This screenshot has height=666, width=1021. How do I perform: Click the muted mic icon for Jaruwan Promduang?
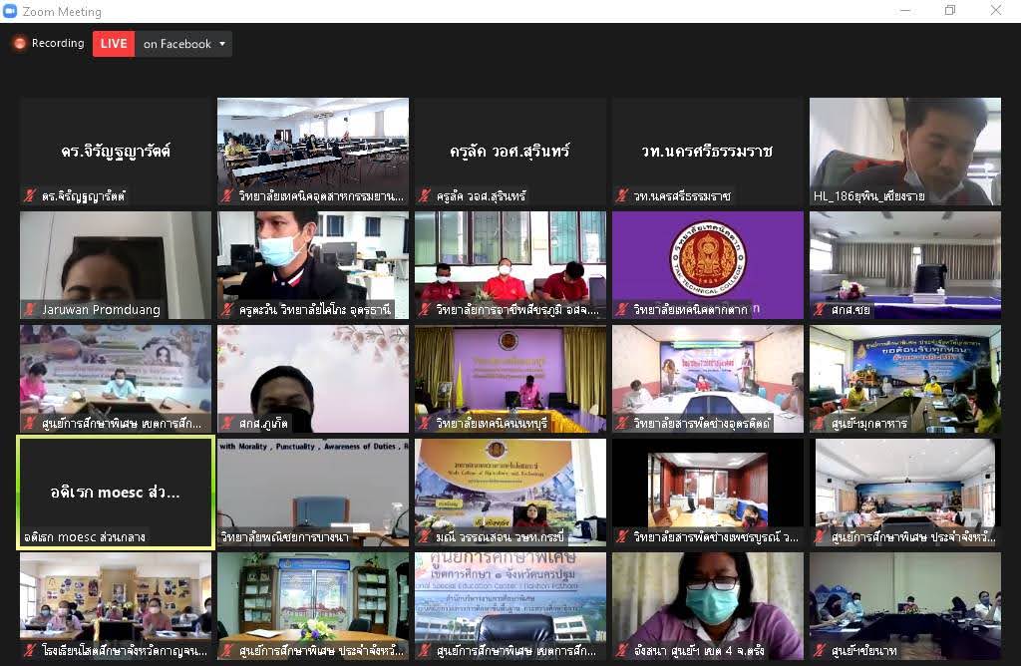tap(30, 310)
